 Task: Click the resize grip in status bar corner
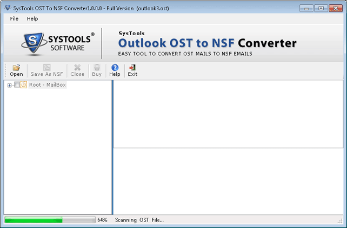click(340, 220)
